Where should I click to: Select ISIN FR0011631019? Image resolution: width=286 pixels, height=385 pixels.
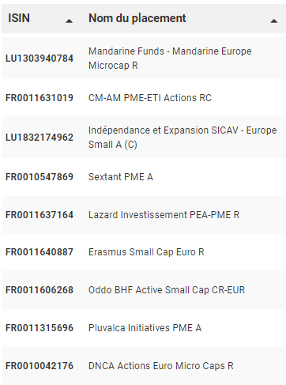click(40, 98)
